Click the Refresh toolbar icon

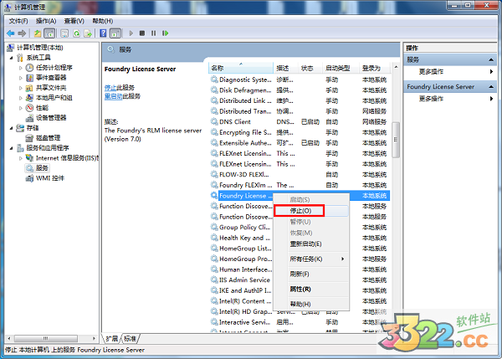76,33
